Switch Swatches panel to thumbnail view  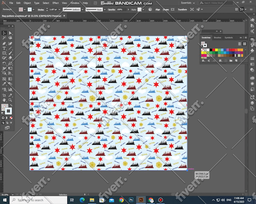tap(244, 44)
